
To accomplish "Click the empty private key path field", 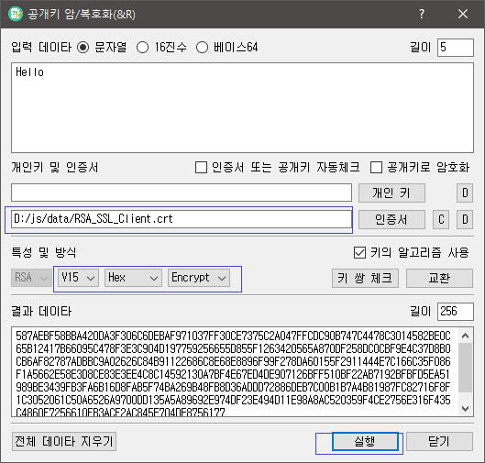I will pyautogui.click(x=182, y=193).
